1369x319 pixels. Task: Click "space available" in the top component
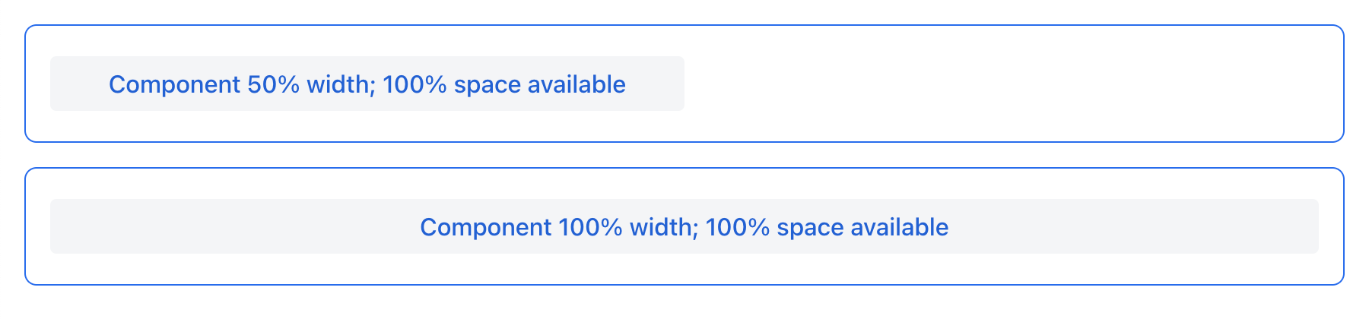(539, 84)
